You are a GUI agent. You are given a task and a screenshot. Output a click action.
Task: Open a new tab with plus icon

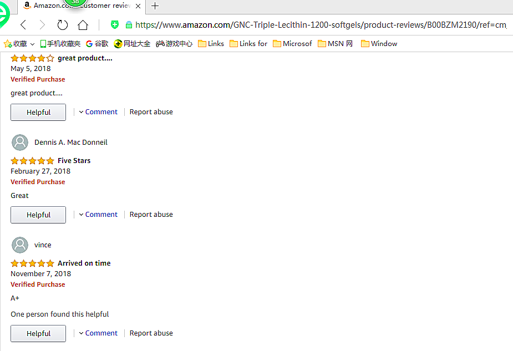point(155,6)
